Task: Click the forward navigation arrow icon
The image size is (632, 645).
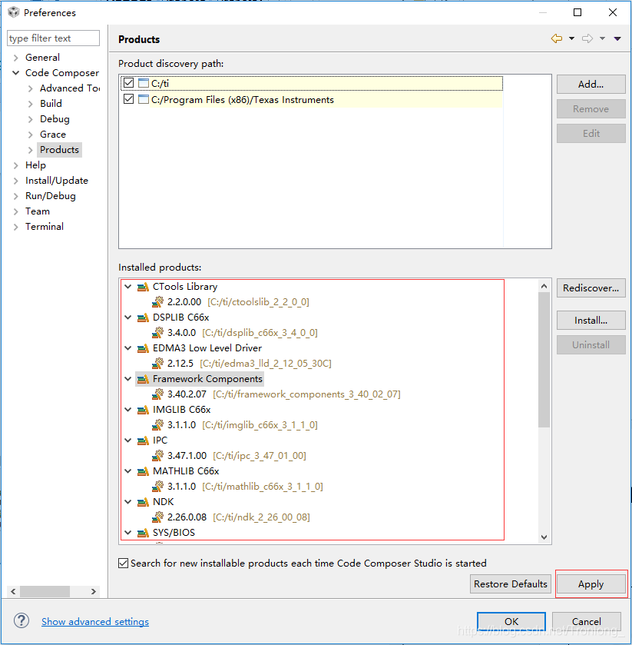Action: pos(587,38)
